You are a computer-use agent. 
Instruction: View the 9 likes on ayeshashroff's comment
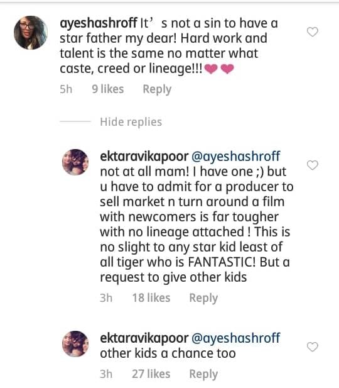point(108,89)
